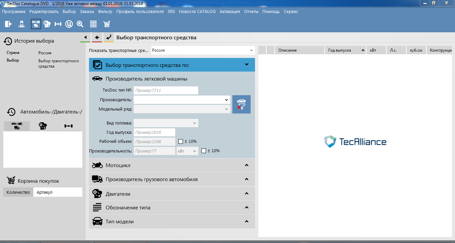
Task: Select the vehicle search toolbar icon
Action: pos(36,24)
